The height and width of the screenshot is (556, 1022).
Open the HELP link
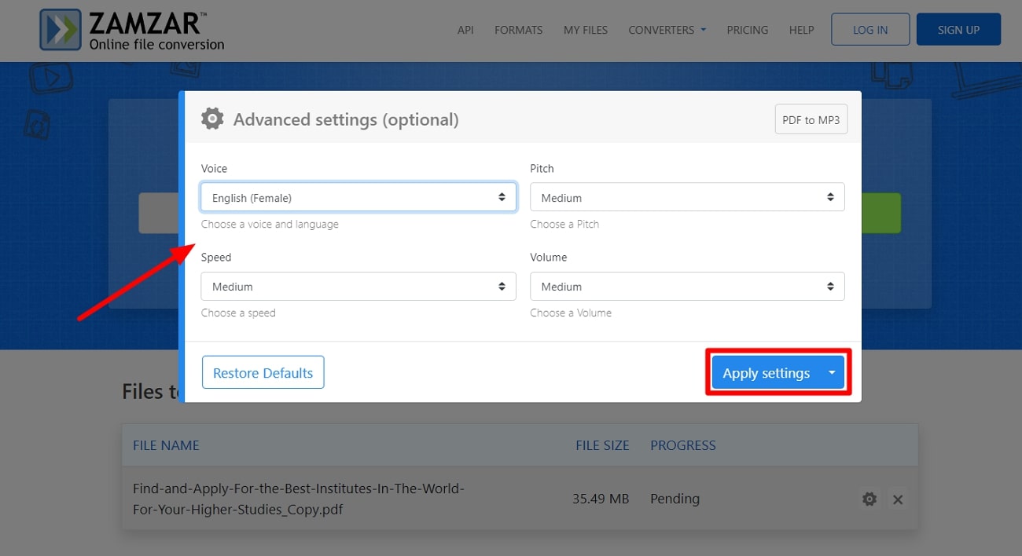coord(801,30)
